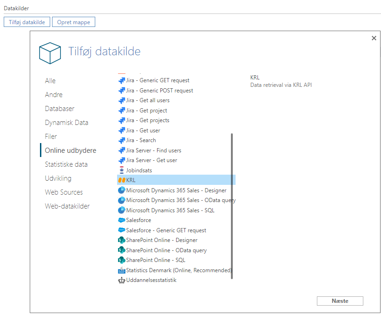Viewport: 381px width, 314px height.
Task: Select the highlighted KRL list text
Action: tap(131, 180)
